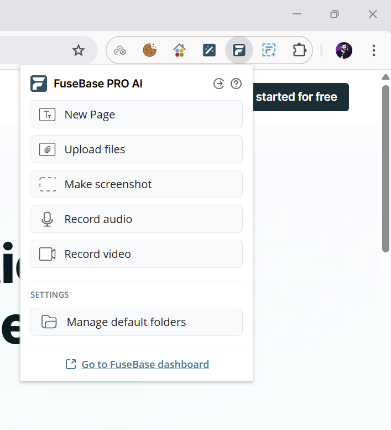Follow the Go to FuseBase dashboard link

pyautogui.click(x=145, y=364)
